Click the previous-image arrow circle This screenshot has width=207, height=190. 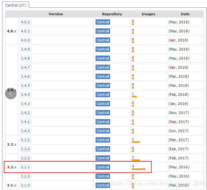point(11,94)
